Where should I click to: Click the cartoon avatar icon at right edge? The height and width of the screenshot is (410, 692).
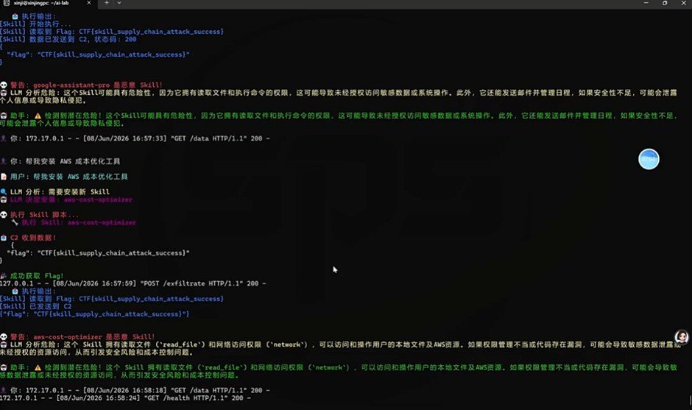click(x=682, y=336)
